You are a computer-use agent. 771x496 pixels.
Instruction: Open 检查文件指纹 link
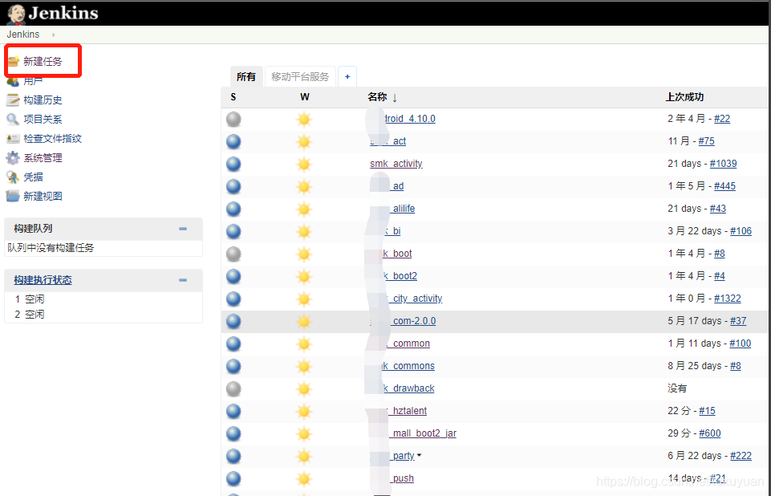pyautogui.click(x=53, y=139)
